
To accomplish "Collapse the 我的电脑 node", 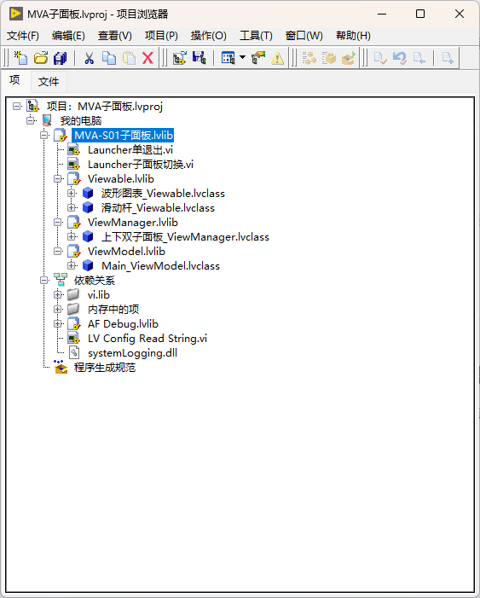I will (31, 120).
